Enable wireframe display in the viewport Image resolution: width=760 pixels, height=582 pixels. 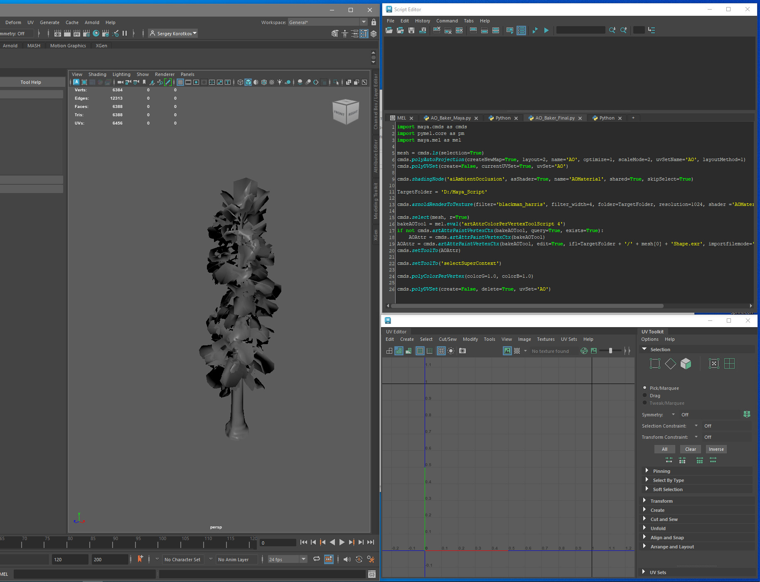coord(240,82)
